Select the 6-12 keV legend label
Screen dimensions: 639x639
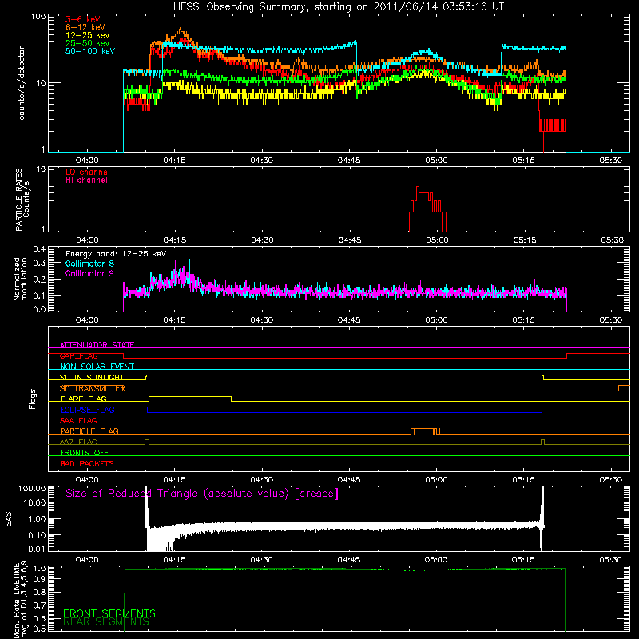click(x=85, y=27)
